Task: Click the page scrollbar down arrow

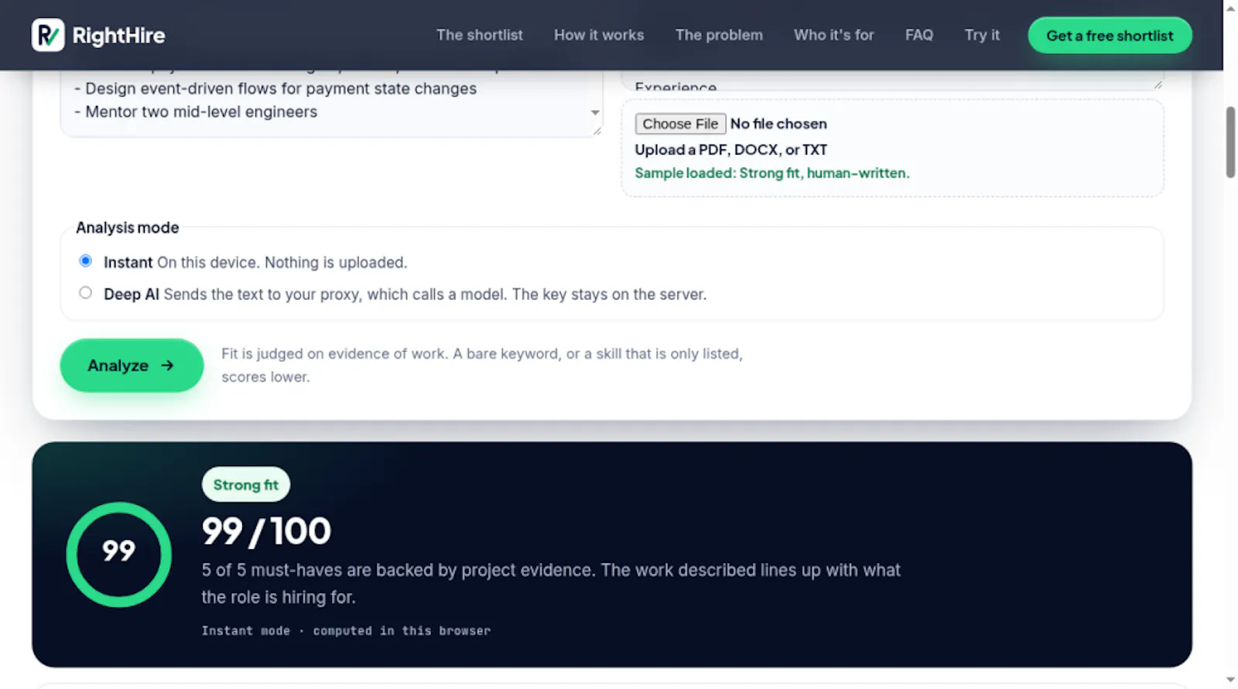Action: click(x=1230, y=680)
